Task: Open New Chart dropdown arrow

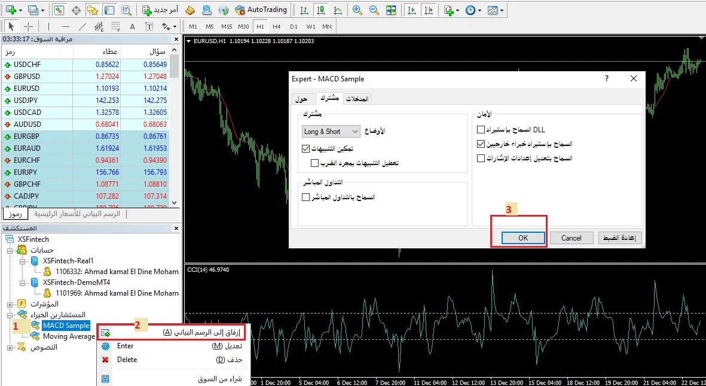Action: (x=21, y=10)
